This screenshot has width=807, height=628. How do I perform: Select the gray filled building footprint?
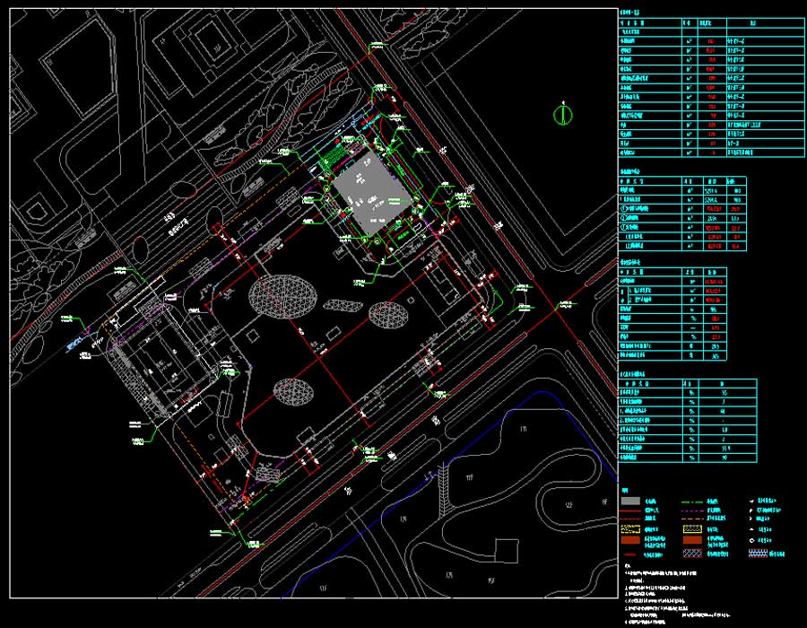[x=372, y=193]
